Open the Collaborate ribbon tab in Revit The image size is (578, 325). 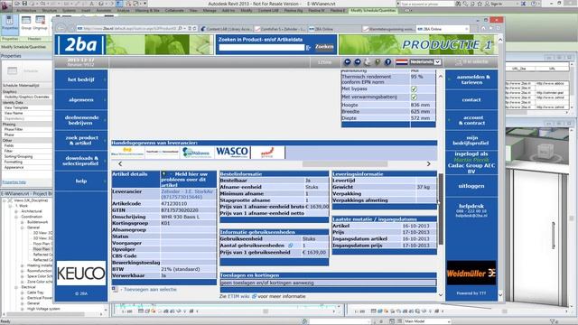click(x=174, y=11)
